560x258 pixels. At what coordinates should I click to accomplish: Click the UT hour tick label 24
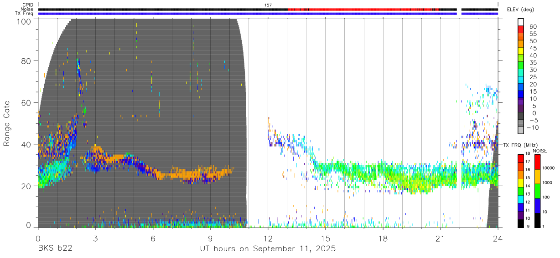pos(498,238)
